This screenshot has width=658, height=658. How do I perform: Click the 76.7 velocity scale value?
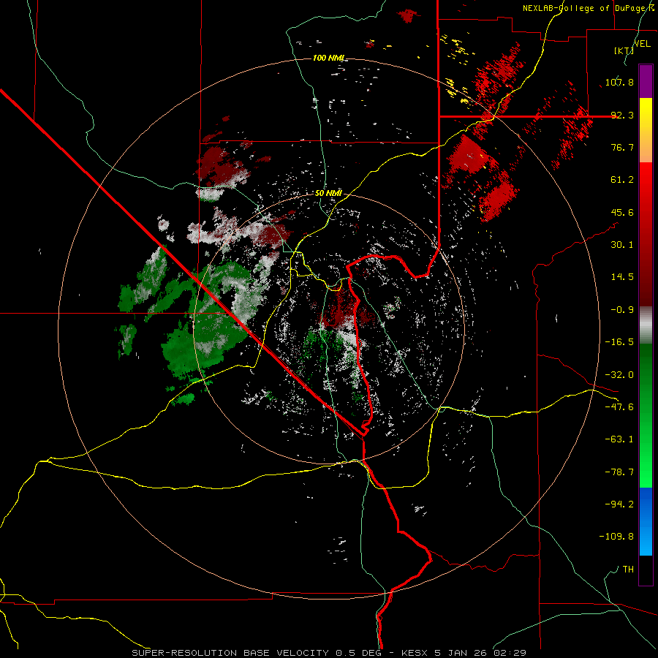click(x=622, y=147)
